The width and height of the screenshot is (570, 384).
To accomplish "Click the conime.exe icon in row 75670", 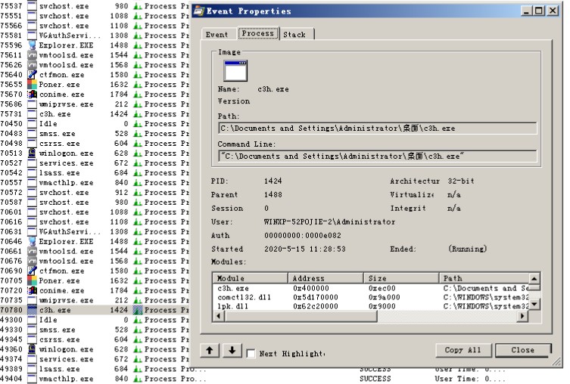I will coord(32,94).
